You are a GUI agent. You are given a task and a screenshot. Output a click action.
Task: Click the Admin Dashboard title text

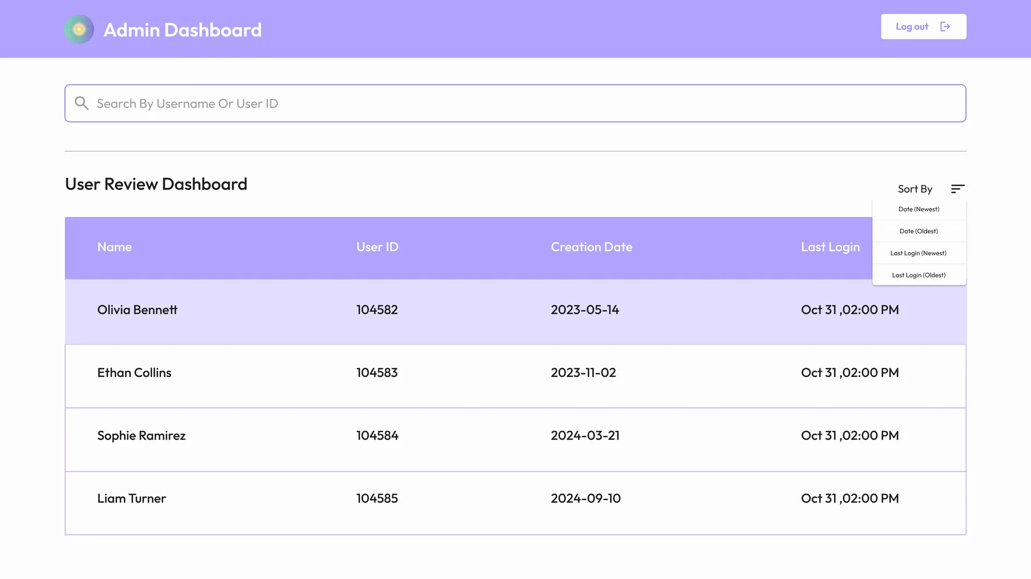[183, 30]
